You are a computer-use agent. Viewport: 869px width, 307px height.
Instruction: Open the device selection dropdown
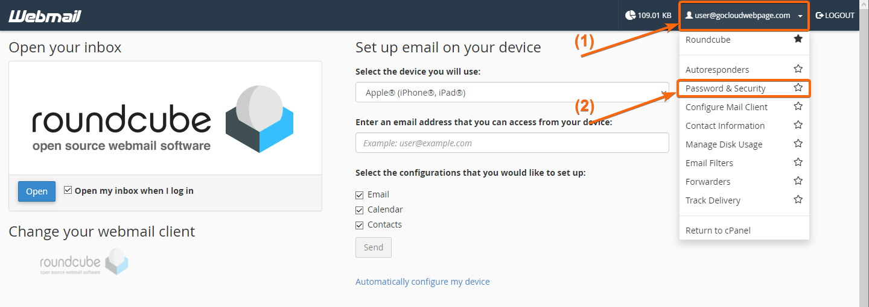(512, 93)
